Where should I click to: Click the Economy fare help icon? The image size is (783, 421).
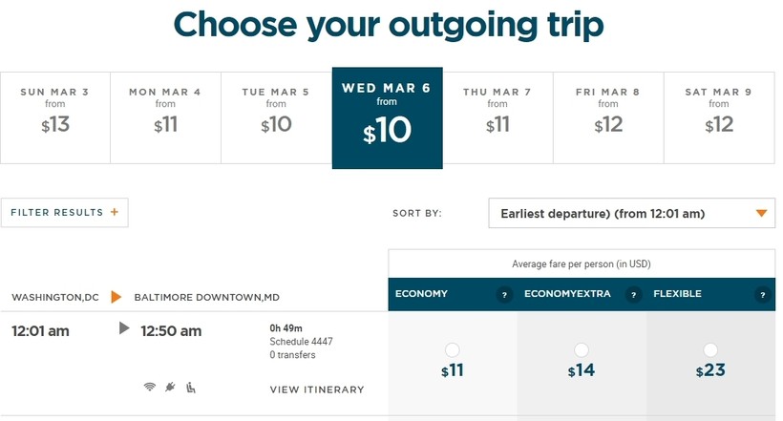(503, 295)
